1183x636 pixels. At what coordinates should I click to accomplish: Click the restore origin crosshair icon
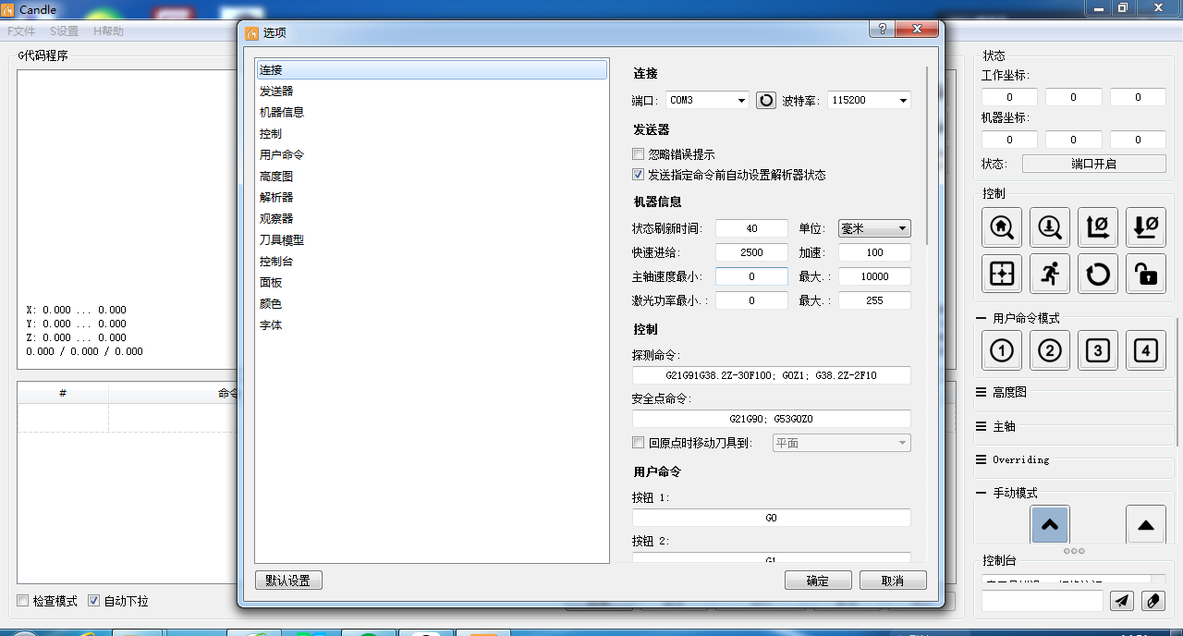[x=1002, y=274]
